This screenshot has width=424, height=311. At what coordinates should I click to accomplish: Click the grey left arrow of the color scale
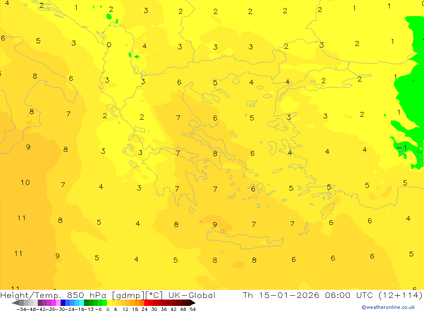[x=15, y=303]
